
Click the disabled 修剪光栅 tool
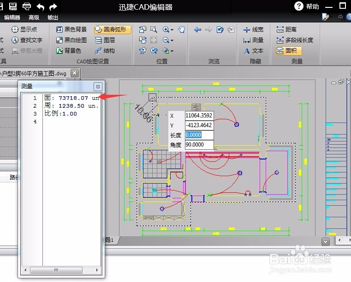pos(27,51)
